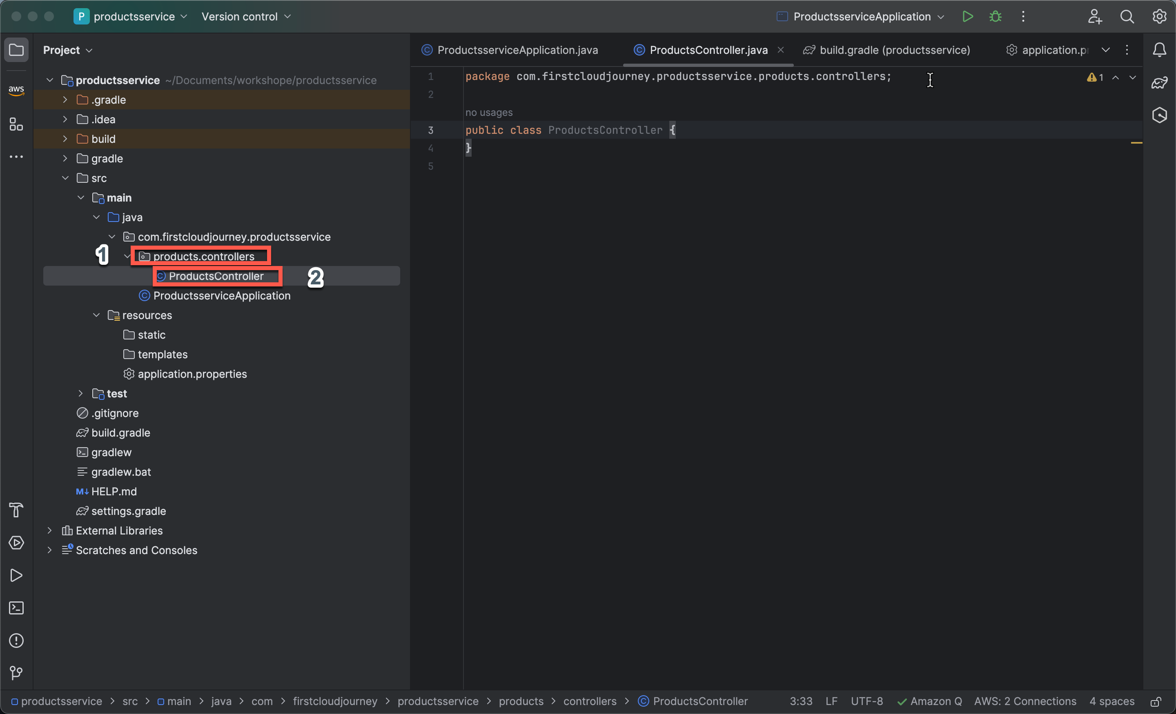Show hidden editor tabs chevron
This screenshot has width=1176, height=714.
point(1105,50)
